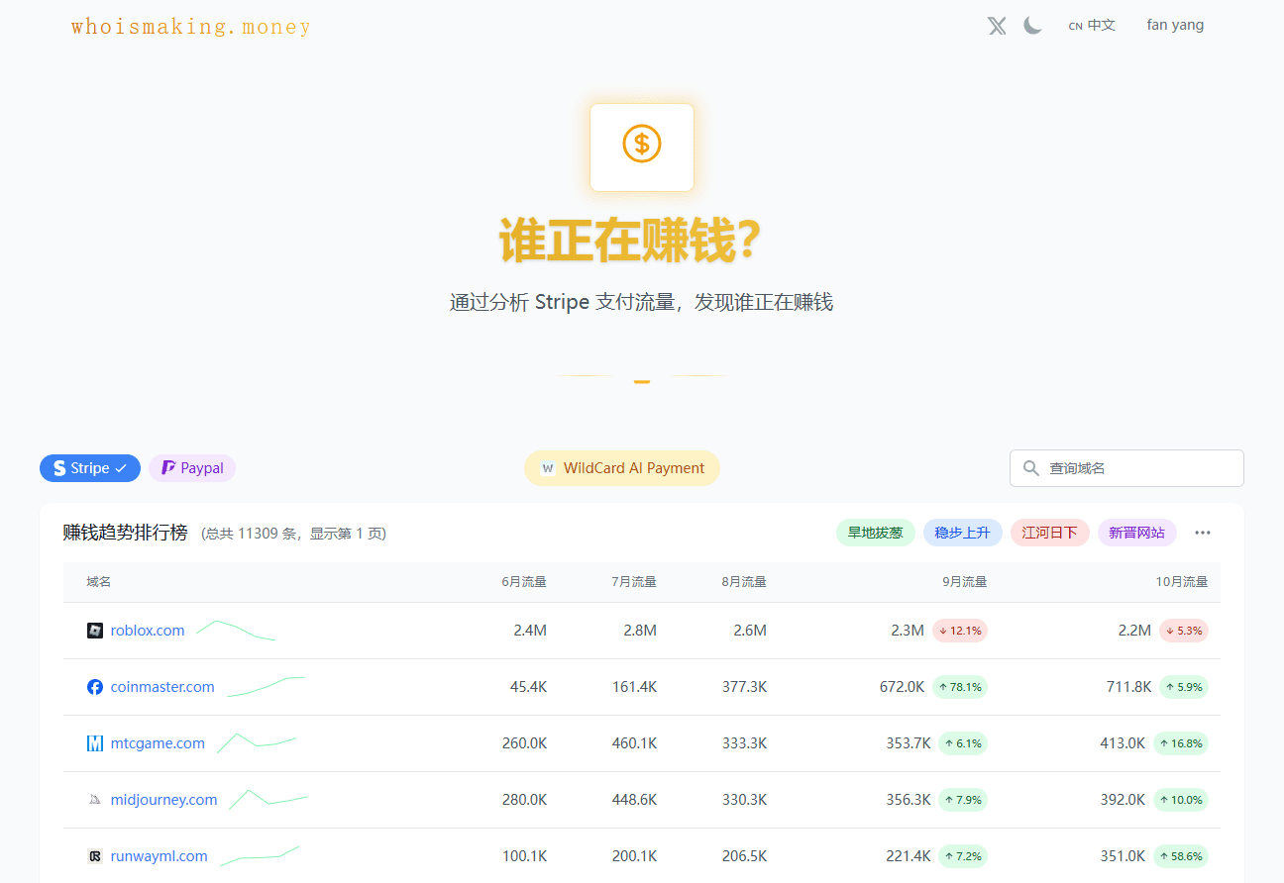
Task: Click the 45.4K June traffic cell
Action: click(x=528, y=687)
